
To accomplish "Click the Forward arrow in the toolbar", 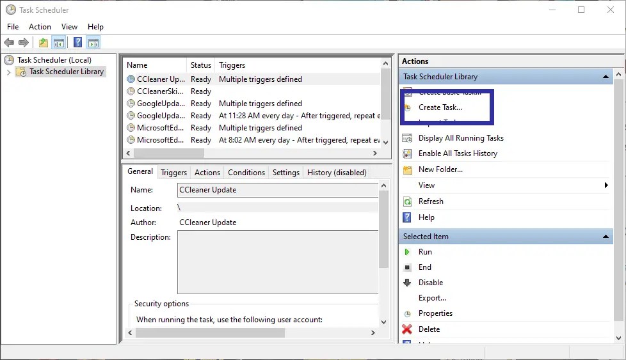I will pyautogui.click(x=24, y=43).
